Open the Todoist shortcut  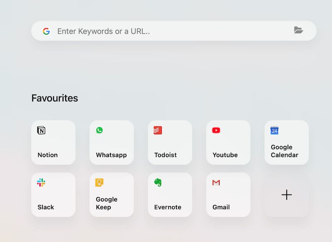coord(170,143)
